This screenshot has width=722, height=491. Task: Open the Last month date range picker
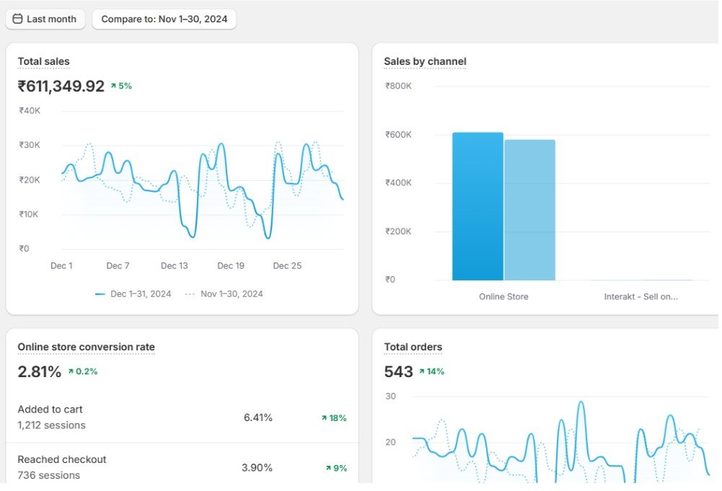(45, 19)
